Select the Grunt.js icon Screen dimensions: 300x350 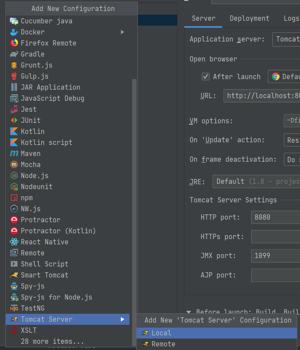pyautogui.click(x=14, y=65)
